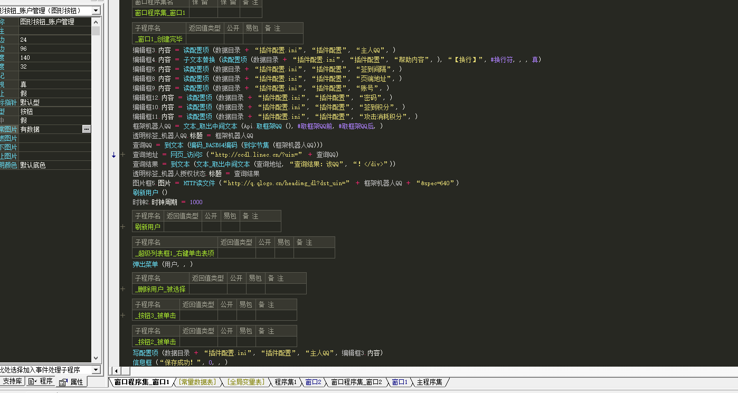Click the blue bookmark arrow in the gutter
The width and height of the screenshot is (738, 393).
(x=113, y=155)
